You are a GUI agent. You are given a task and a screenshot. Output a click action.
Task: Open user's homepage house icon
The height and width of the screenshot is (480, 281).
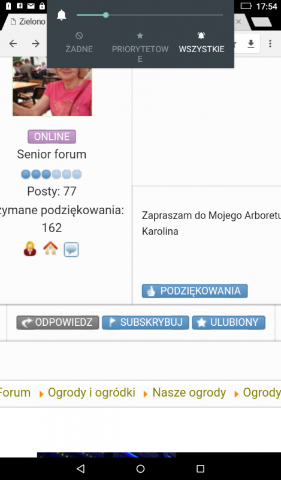click(50, 248)
